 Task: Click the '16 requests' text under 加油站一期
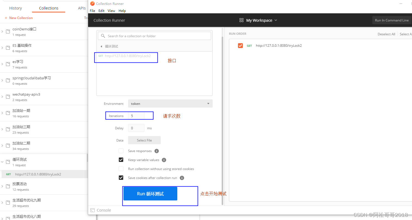(x=21, y=116)
